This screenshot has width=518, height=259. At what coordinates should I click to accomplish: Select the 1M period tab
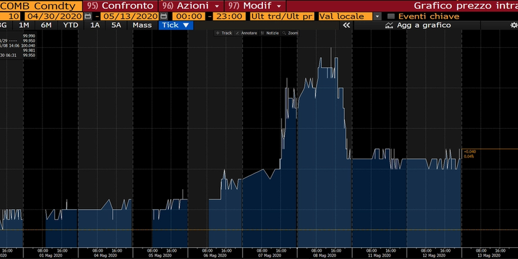tap(25, 25)
